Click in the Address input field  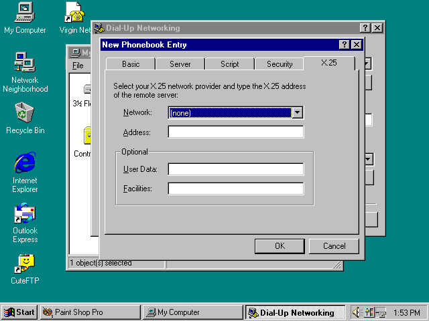click(x=236, y=132)
